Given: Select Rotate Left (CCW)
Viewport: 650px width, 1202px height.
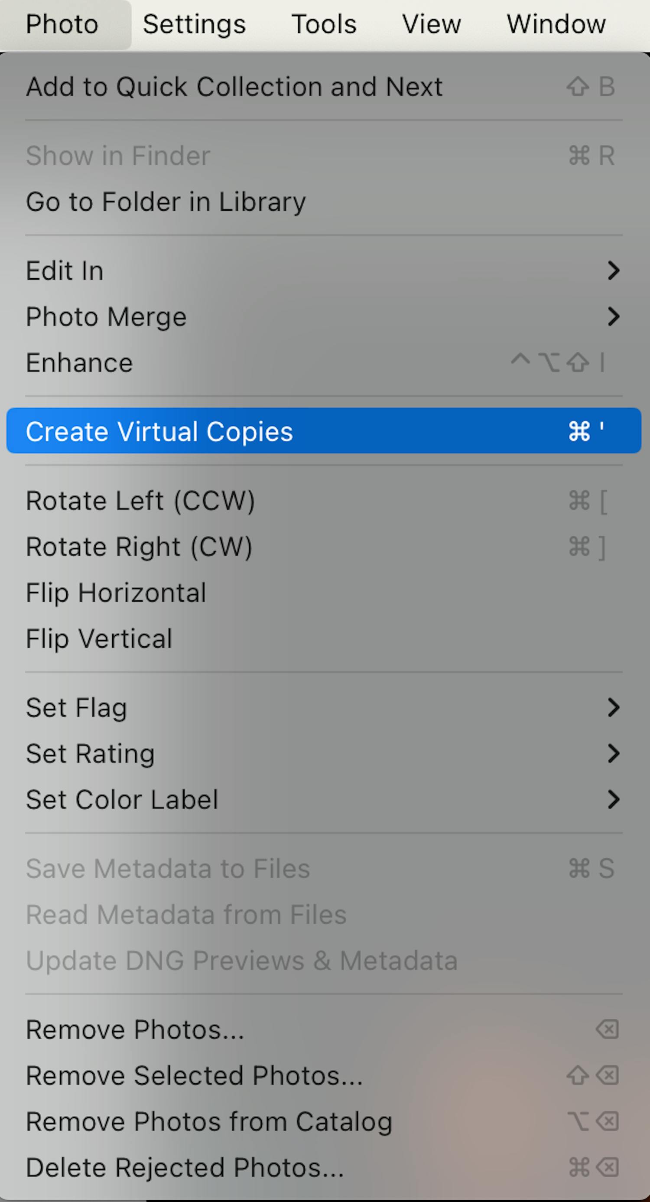Looking at the screenshot, I should (140, 501).
